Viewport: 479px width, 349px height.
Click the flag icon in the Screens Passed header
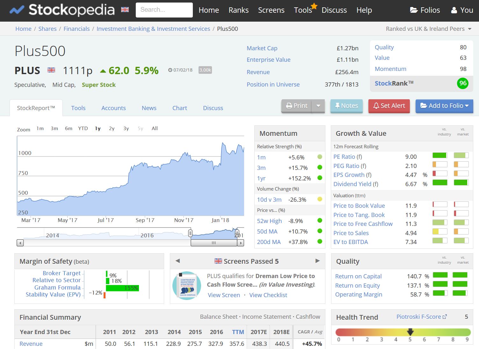coord(218,261)
